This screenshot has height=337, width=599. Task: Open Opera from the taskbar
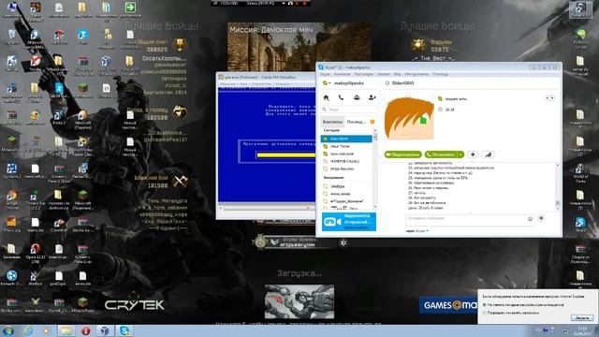85,330
